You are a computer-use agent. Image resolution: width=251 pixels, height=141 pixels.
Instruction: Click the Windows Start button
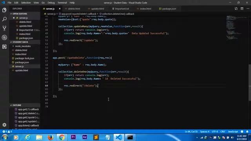[5, 137]
